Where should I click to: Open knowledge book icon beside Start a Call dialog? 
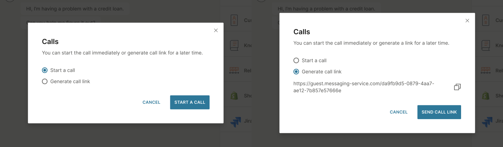[x=234, y=45]
